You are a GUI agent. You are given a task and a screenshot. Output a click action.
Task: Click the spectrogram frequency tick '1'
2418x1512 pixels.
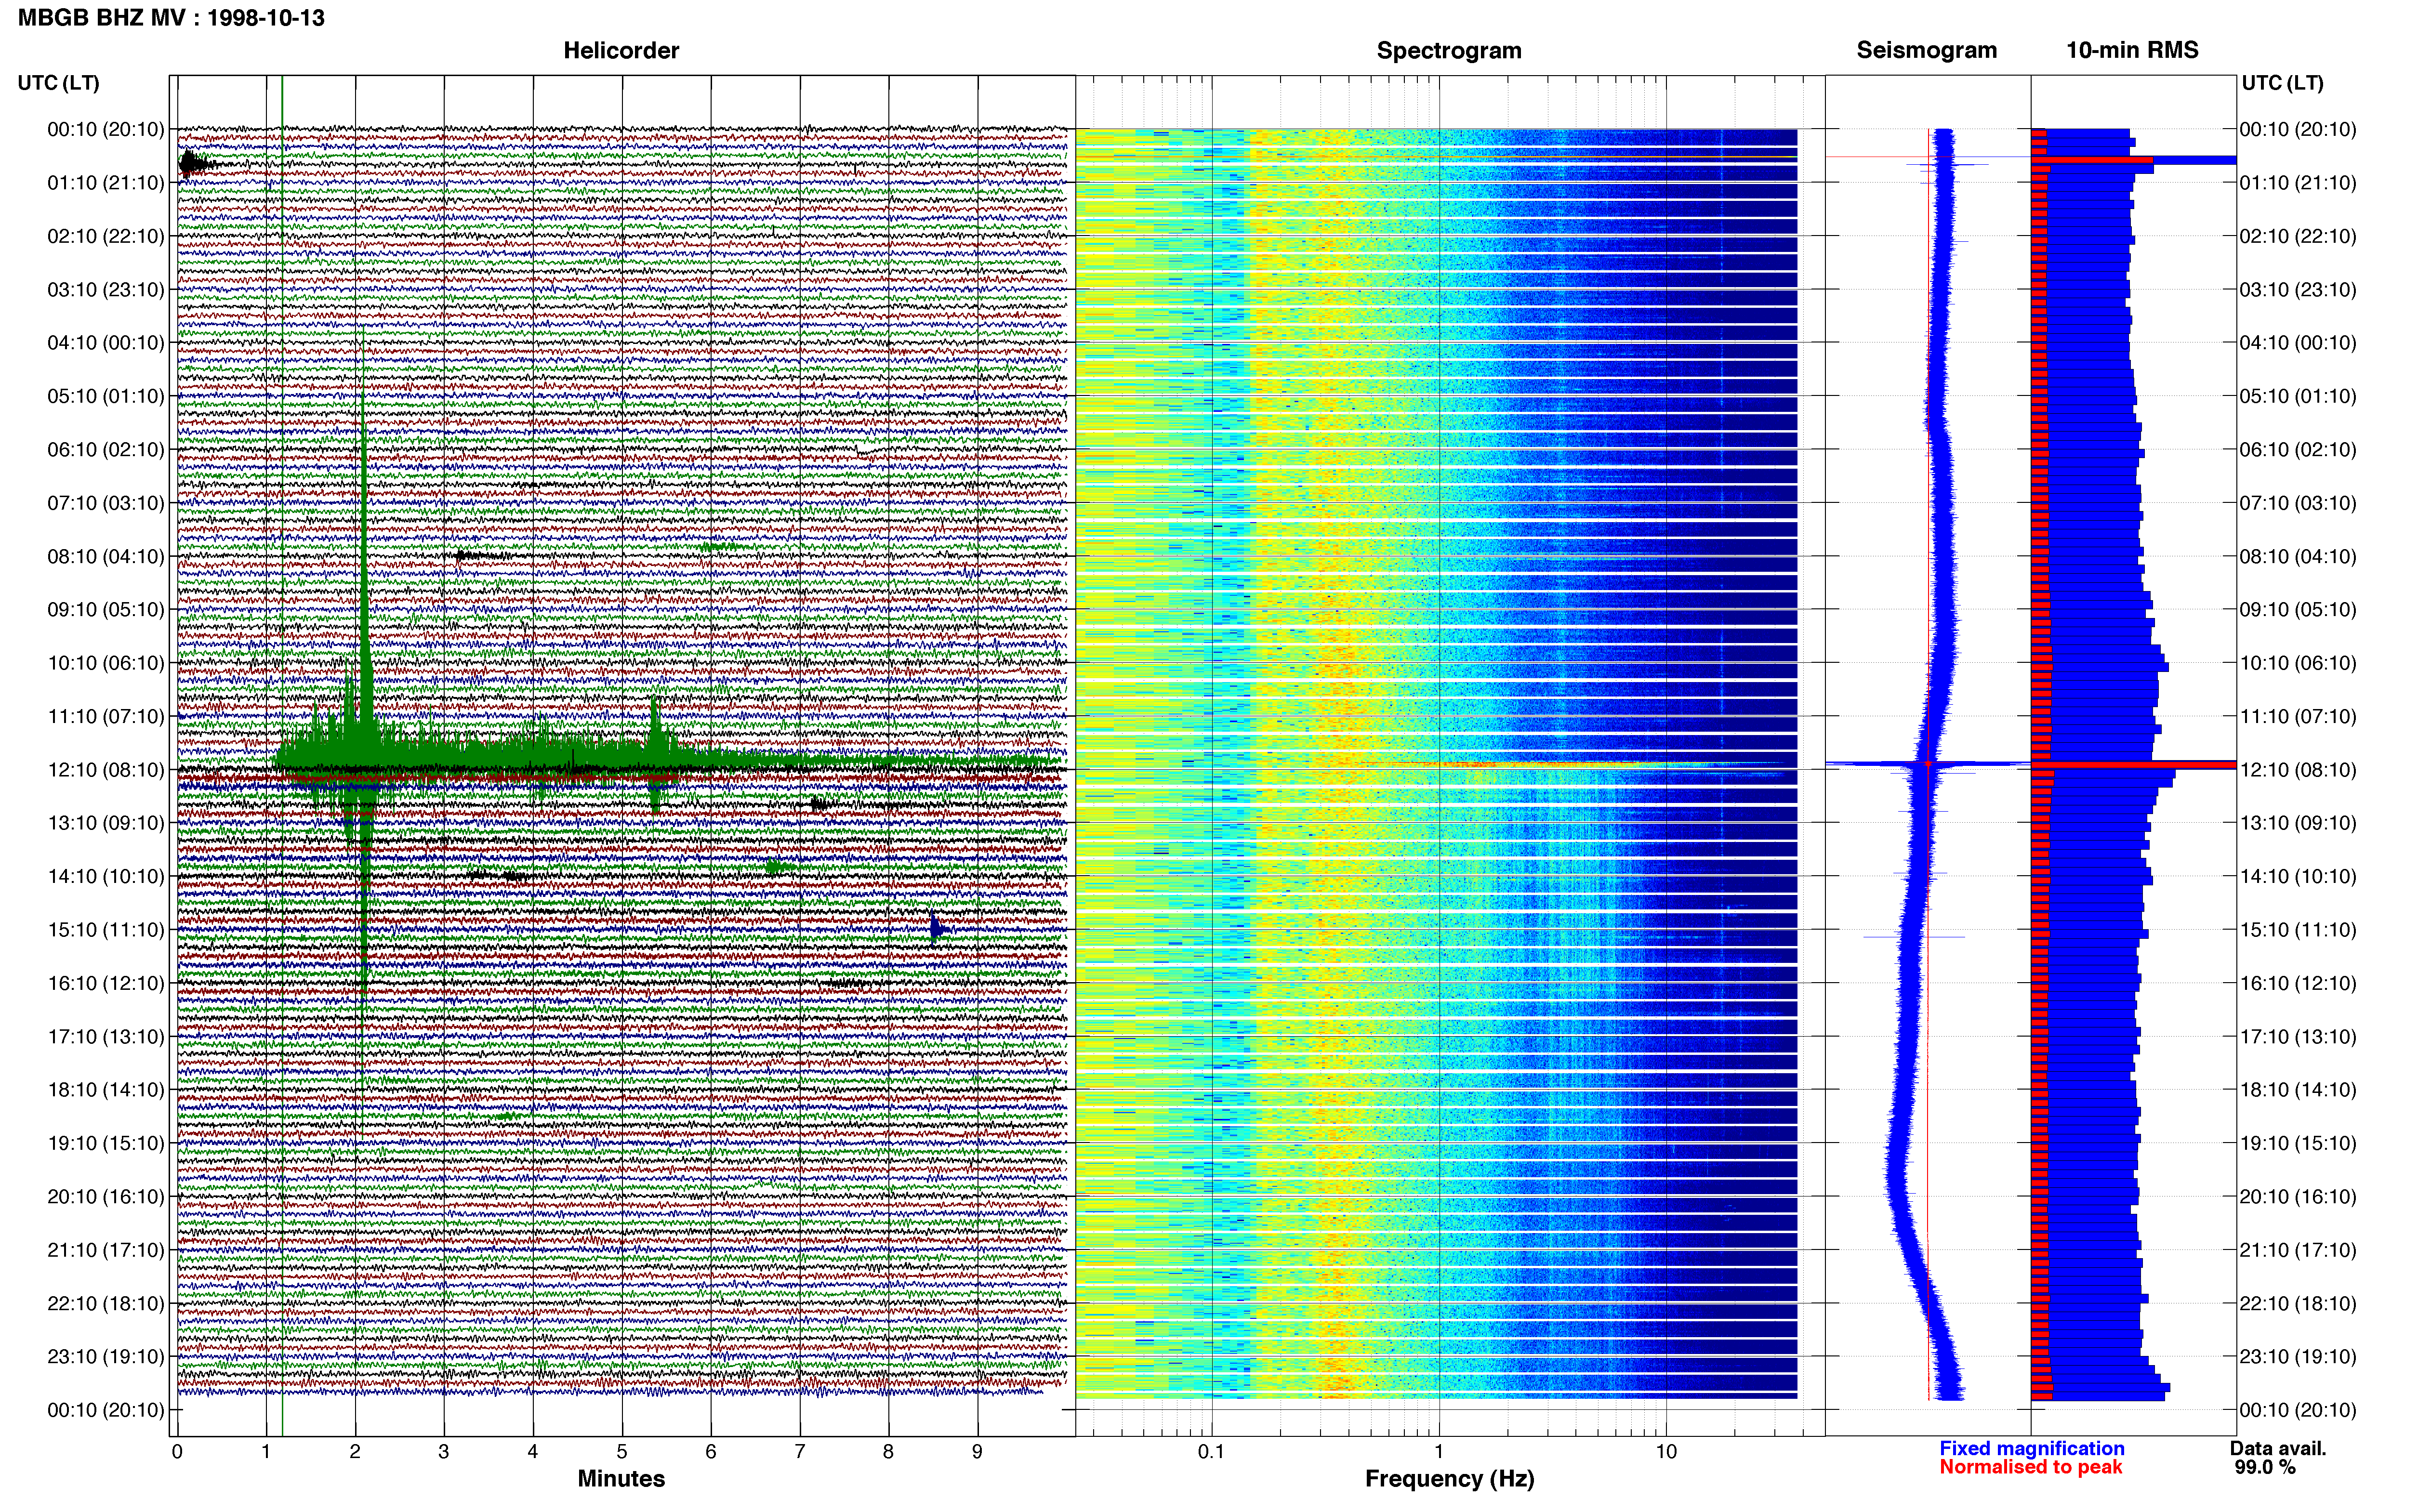[x=1439, y=1451]
